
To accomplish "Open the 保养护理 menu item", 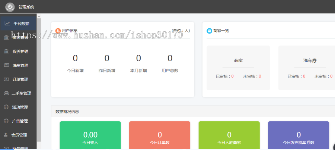I will click(20, 51).
